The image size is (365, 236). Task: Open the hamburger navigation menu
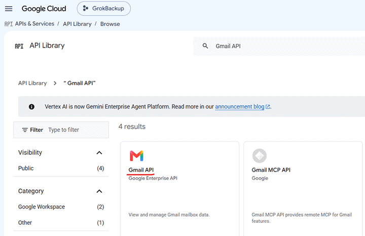point(9,9)
